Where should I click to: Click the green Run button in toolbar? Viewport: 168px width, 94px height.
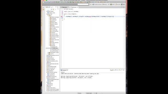(70, 2)
